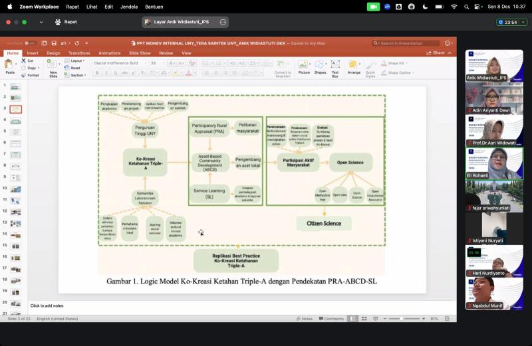Expand the Layout dropdown
The height and width of the screenshot is (346, 532).
[75, 60]
